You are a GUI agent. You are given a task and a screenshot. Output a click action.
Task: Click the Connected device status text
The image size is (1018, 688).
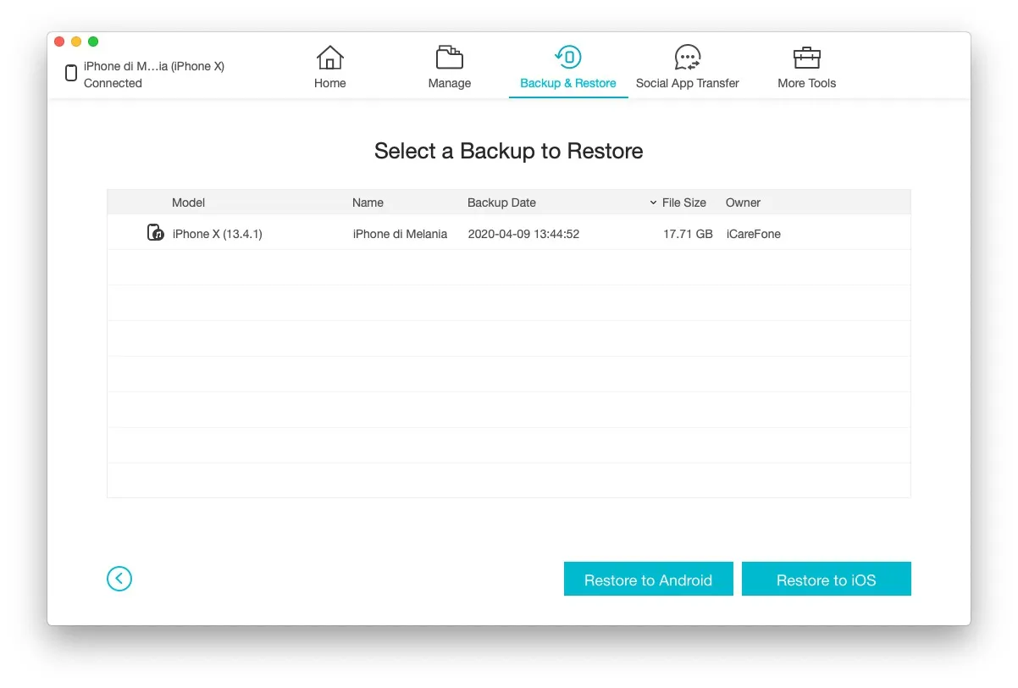[x=113, y=83]
